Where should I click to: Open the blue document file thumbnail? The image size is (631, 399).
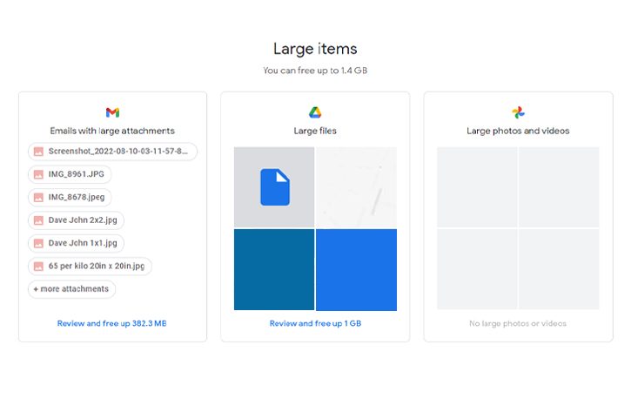274,187
